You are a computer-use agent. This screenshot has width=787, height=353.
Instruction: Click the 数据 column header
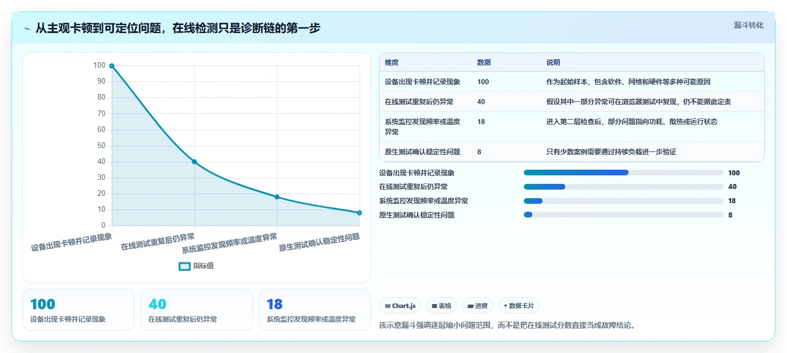(484, 63)
